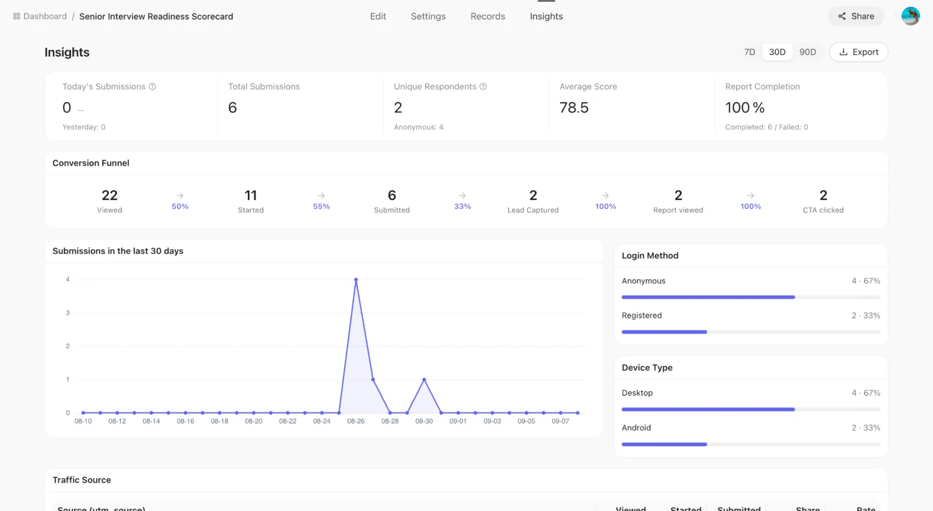Click the Export button
This screenshot has width=933, height=511.
[x=858, y=52]
